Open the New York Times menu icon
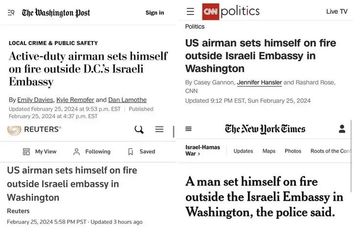This screenshot has width=353, height=237. pos(189,129)
